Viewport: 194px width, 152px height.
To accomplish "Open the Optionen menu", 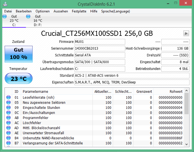I will coord(43,11).
